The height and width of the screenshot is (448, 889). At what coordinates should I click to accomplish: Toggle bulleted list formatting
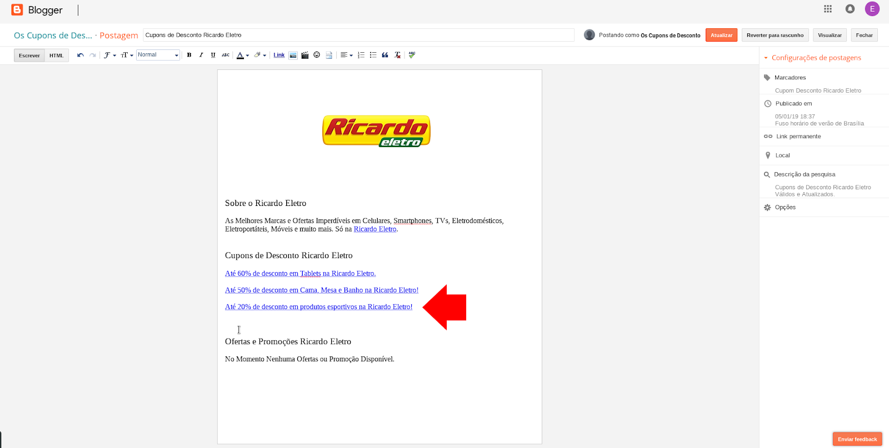373,55
